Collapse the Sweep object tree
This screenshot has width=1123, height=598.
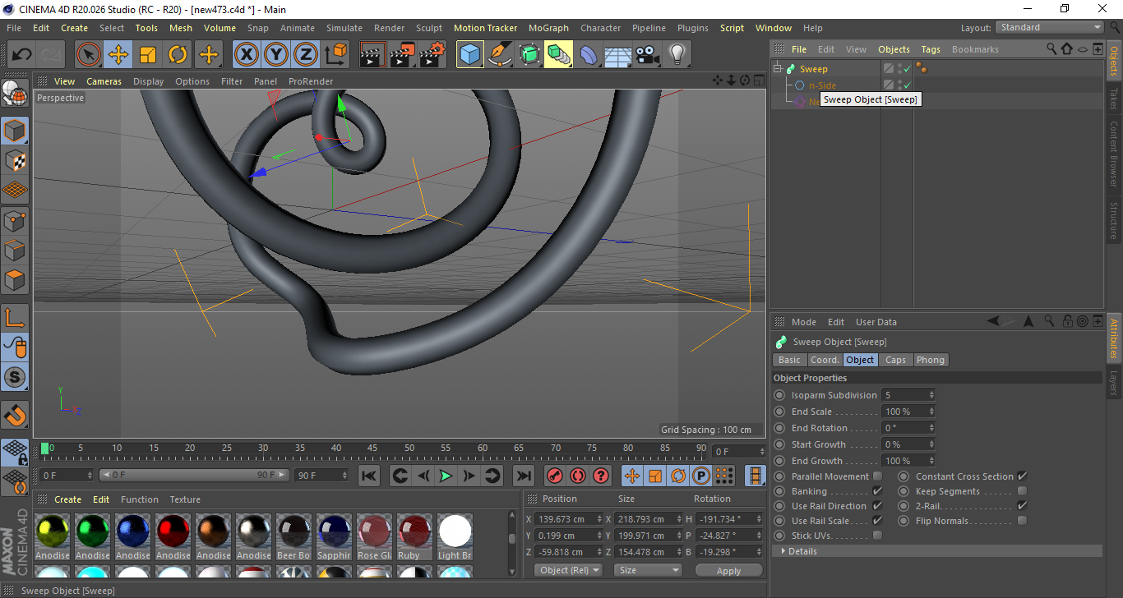778,69
